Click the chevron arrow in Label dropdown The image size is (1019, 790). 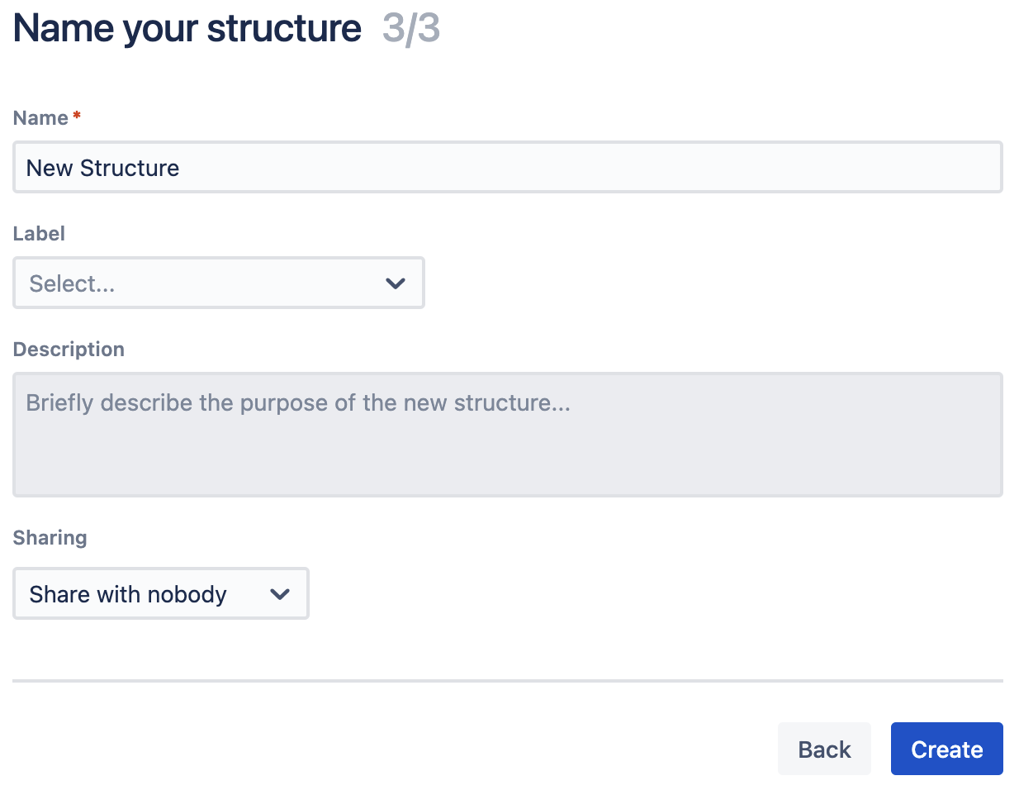pyautogui.click(x=396, y=283)
